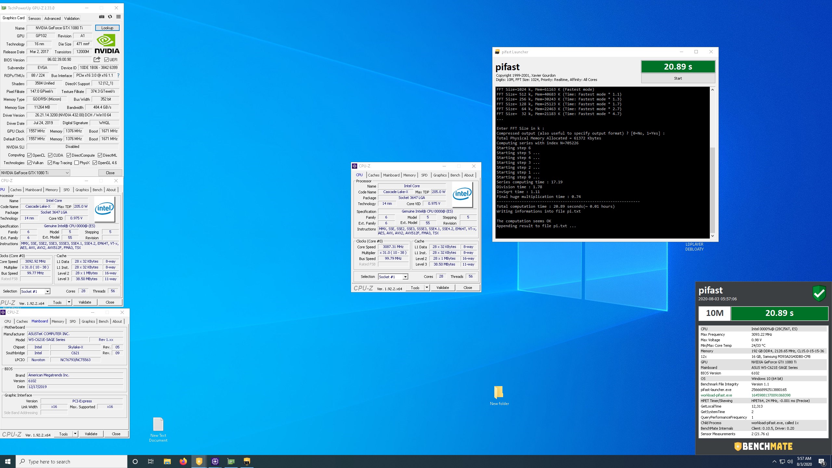Toggle the OpenCL checkbox
The image size is (832, 468).
point(30,155)
